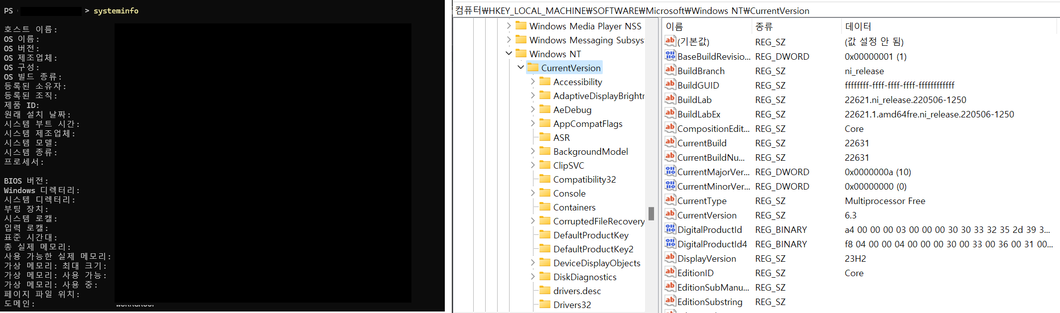Click the 총 실제 메모리 line in PowerShell
Image resolution: width=1060 pixels, height=313 pixels.
click(x=37, y=247)
